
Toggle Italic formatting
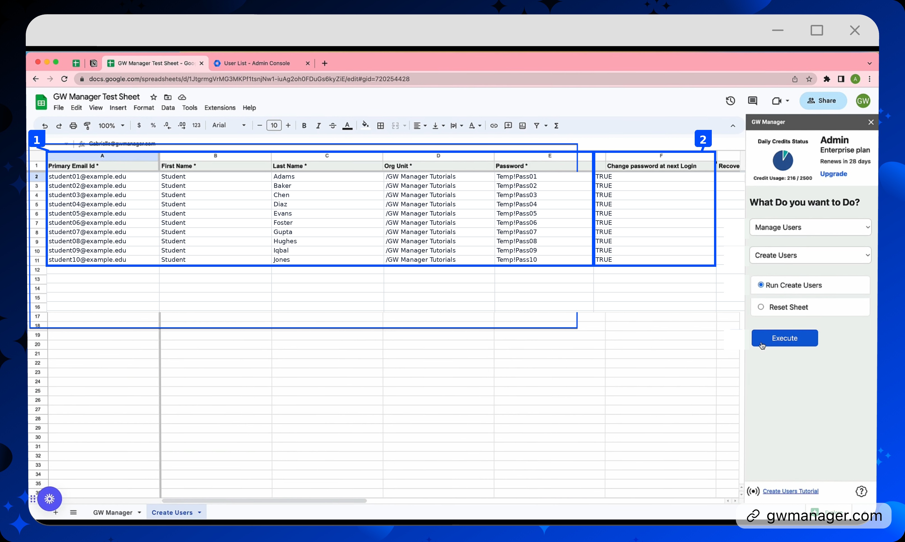[x=318, y=126]
